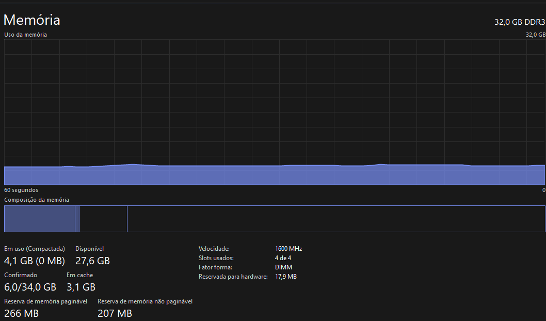The height and width of the screenshot is (321, 546).
Task: Click Reserva de memória não paginável label
Action: pyautogui.click(x=145, y=301)
